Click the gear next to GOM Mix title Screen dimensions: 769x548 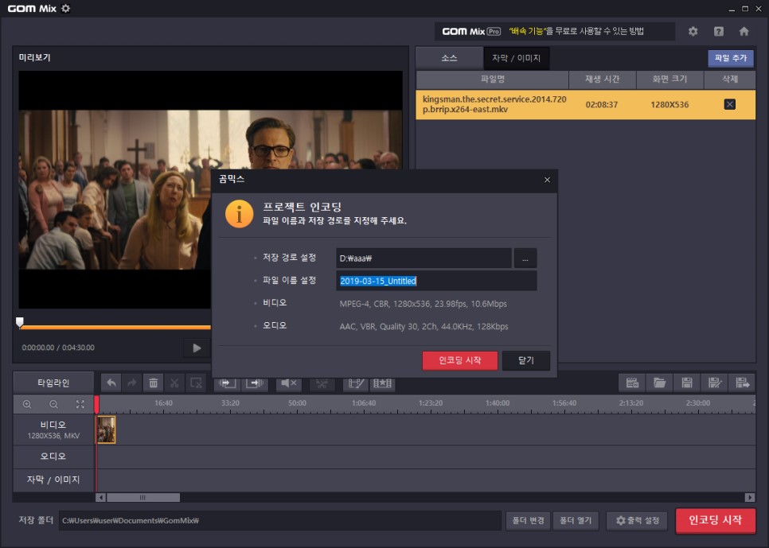coord(66,8)
